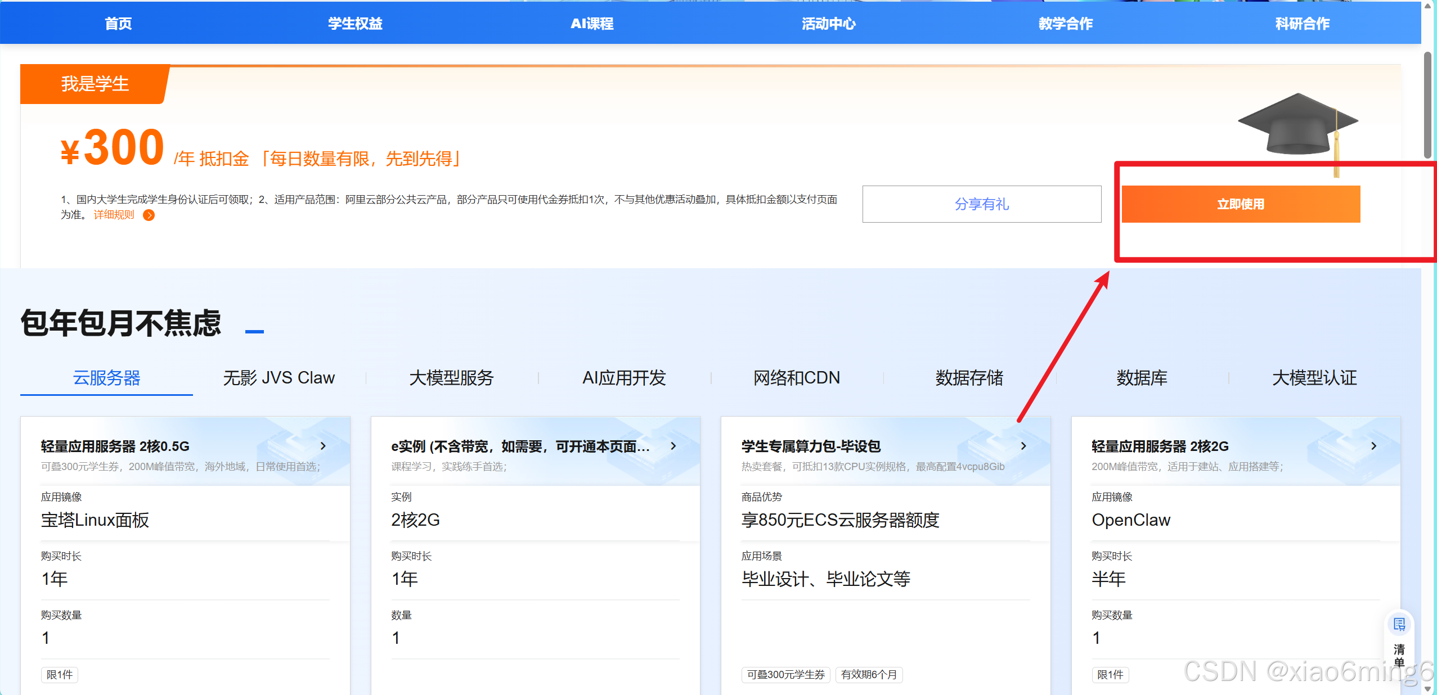
Task: Click the 有效期6个月 tag
Action: 869,675
